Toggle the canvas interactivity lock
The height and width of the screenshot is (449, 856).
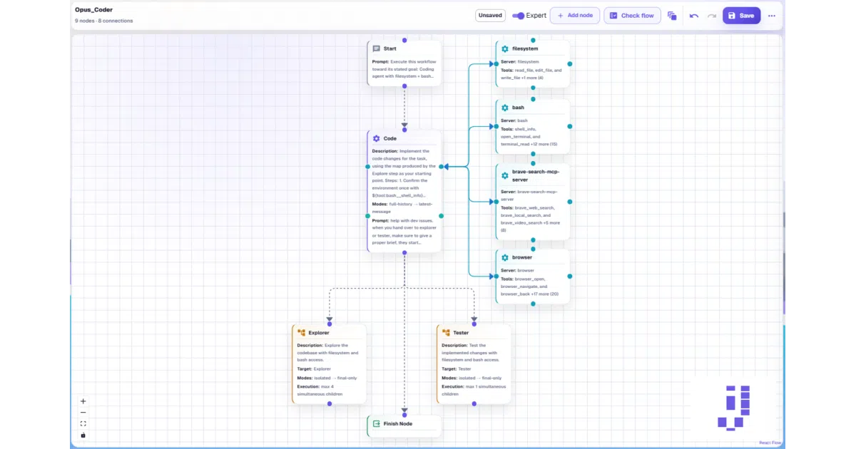pyautogui.click(x=83, y=435)
